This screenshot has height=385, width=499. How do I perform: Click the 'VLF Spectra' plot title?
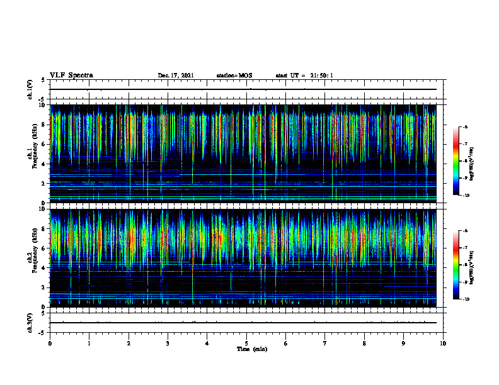(x=71, y=75)
